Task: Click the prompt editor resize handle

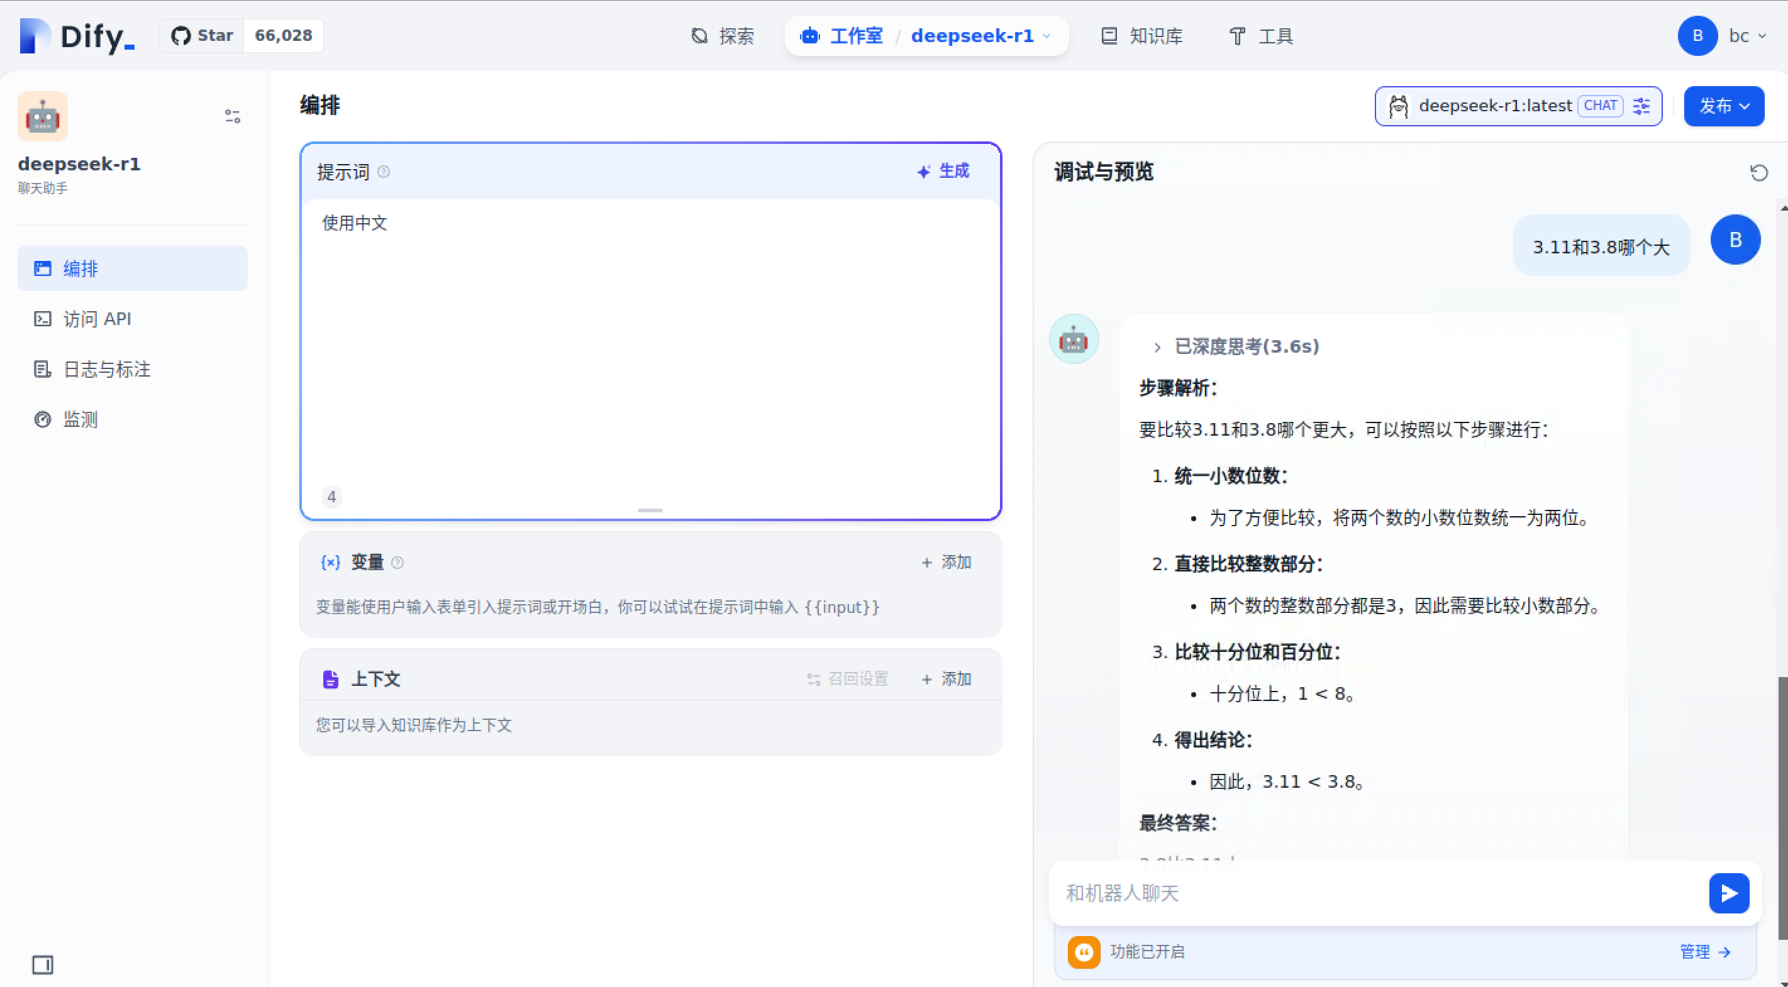Action: [x=650, y=510]
